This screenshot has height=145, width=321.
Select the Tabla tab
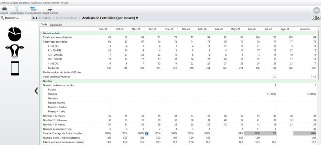tap(44, 25)
